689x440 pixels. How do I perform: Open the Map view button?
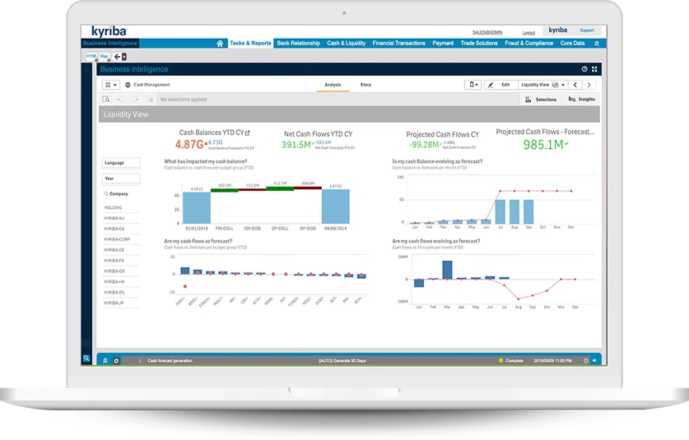coord(104,56)
